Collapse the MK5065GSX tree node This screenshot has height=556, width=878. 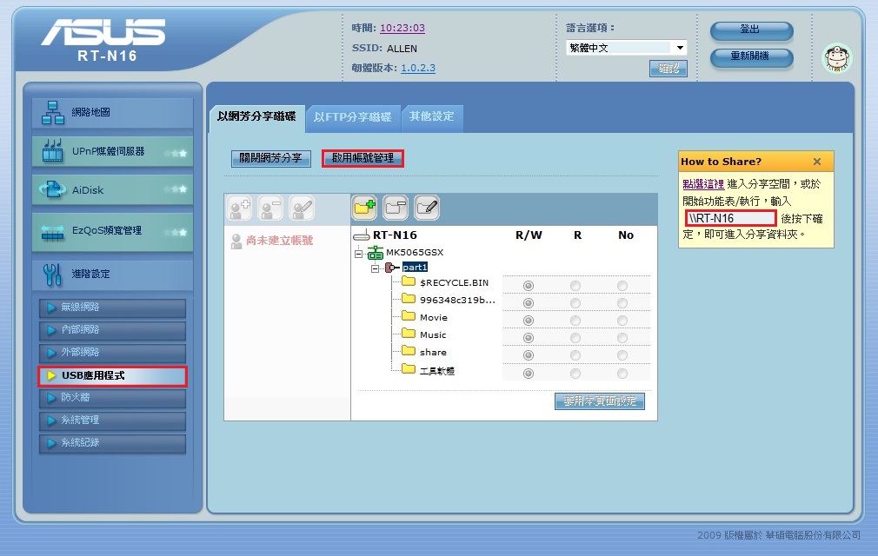click(358, 254)
